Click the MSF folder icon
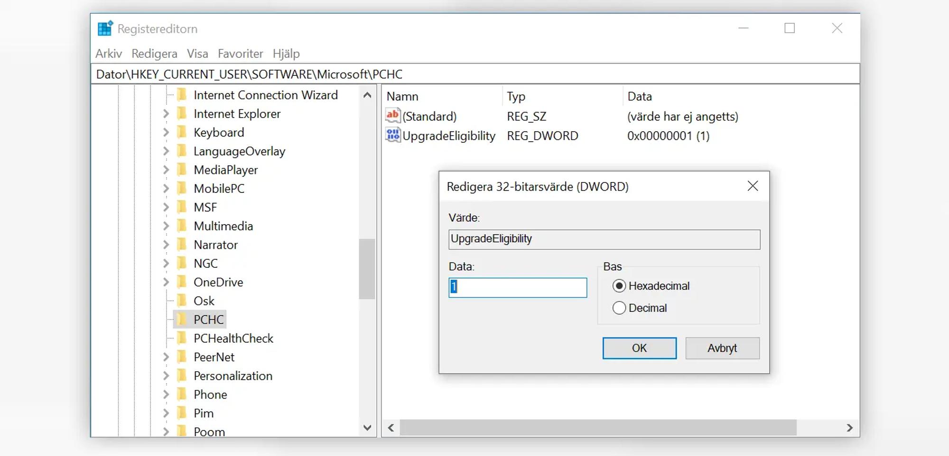The height and width of the screenshot is (456, 949). pyautogui.click(x=182, y=207)
